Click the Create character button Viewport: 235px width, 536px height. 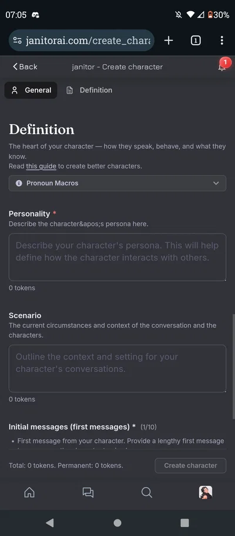pos(190,465)
